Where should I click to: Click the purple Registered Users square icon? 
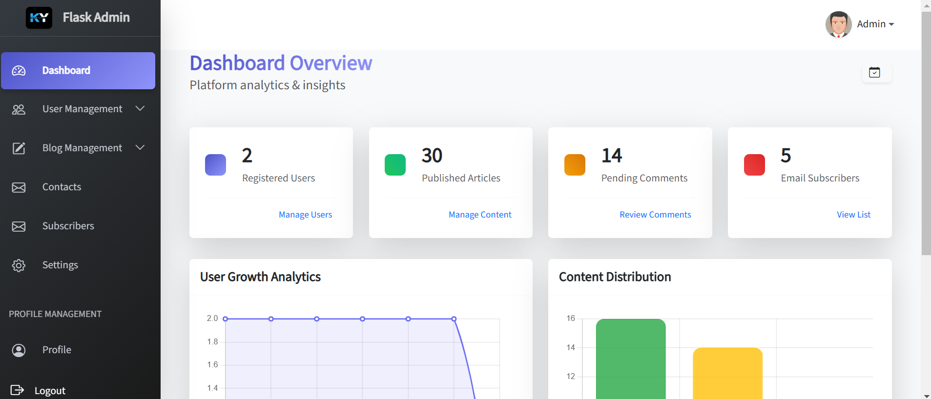(215, 165)
